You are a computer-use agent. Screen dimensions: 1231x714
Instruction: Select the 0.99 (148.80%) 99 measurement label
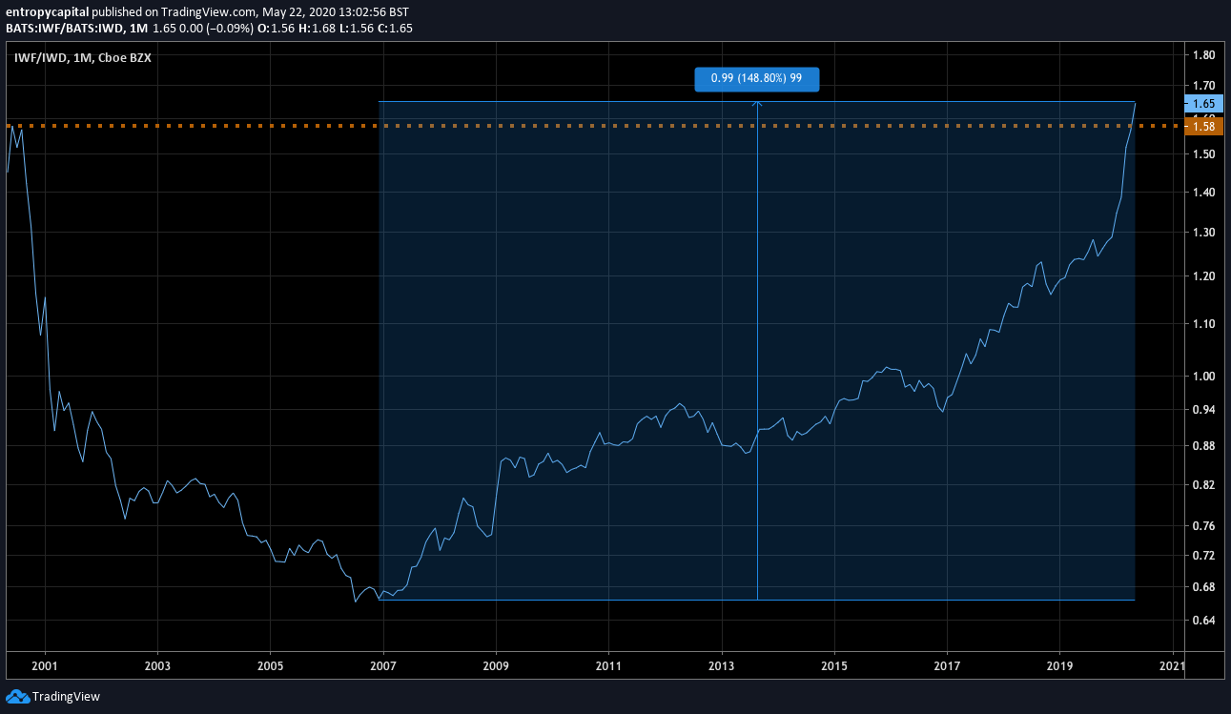pyautogui.click(x=757, y=80)
